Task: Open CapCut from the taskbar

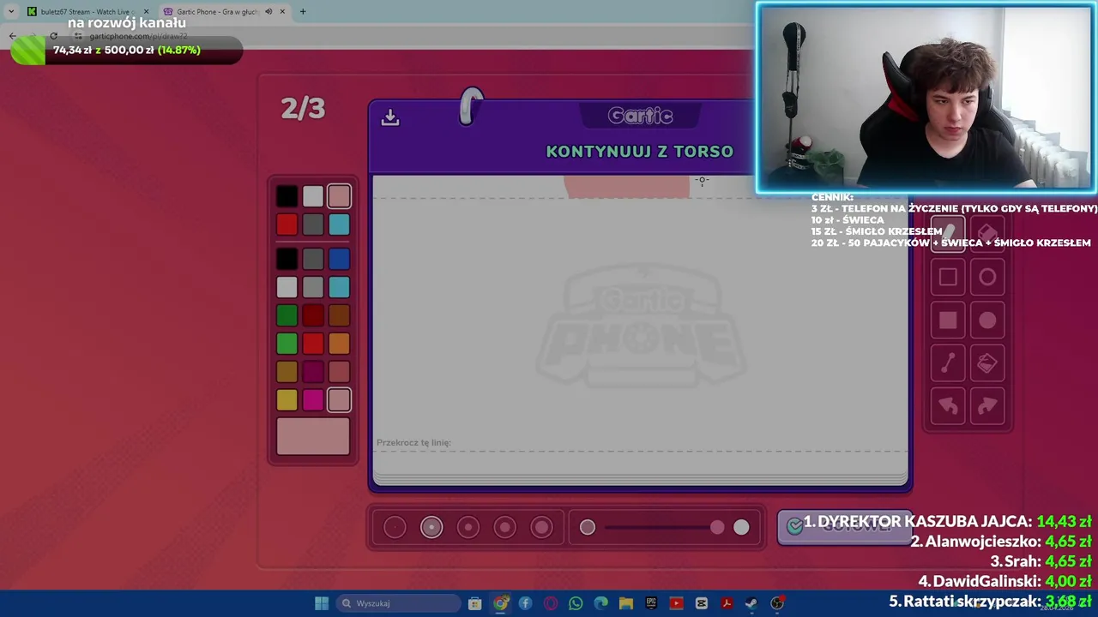Action: (701, 603)
